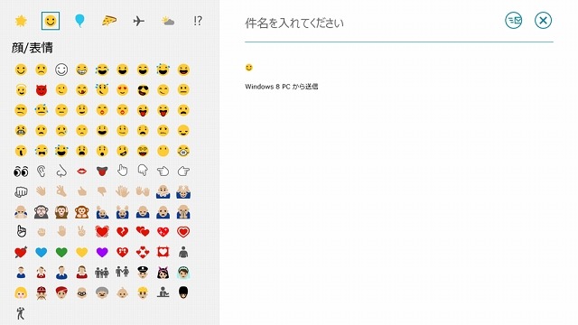The image size is (578, 325).
Task: Insert the broken heart emoji
Action: coord(123,232)
